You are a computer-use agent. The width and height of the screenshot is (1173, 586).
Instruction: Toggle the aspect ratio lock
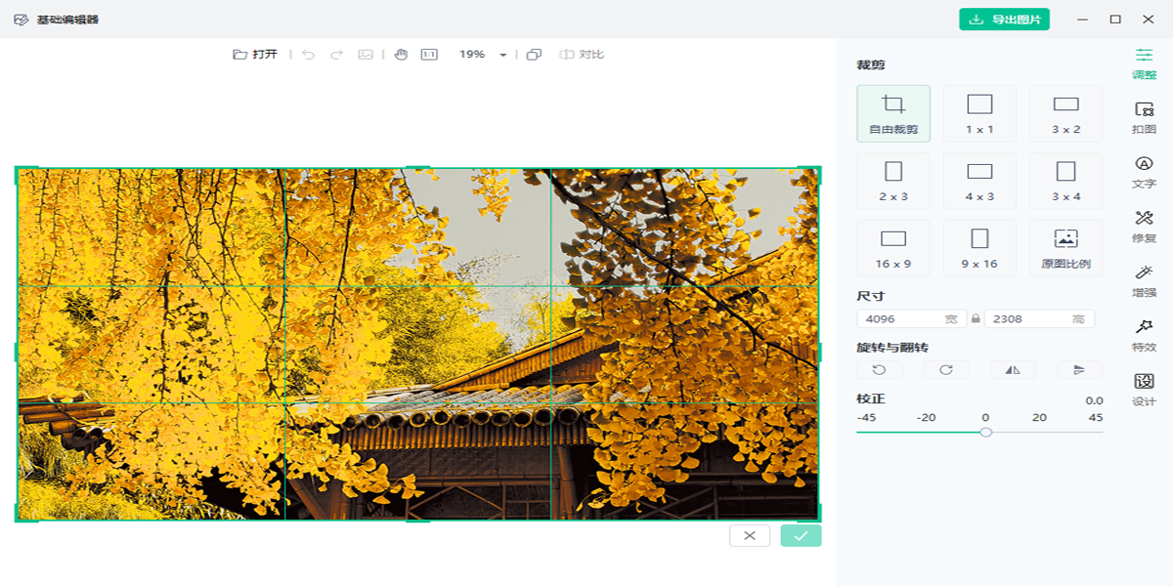(x=976, y=319)
